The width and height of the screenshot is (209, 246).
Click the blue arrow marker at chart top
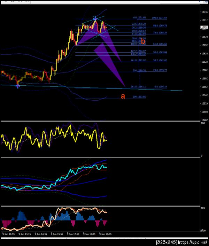(95, 18)
